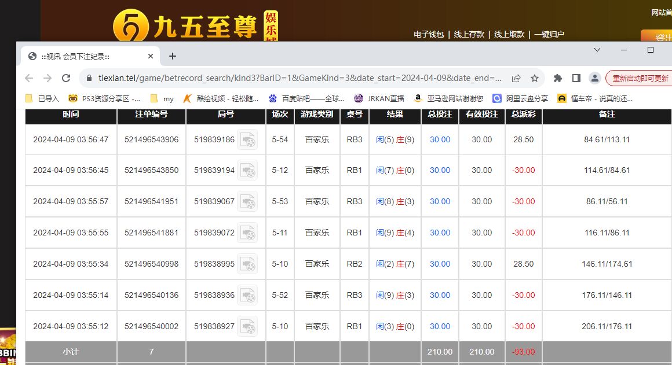This screenshot has height=365, width=672.
Task: Open 线上取款 in background site
Action: click(x=509, y=34)
